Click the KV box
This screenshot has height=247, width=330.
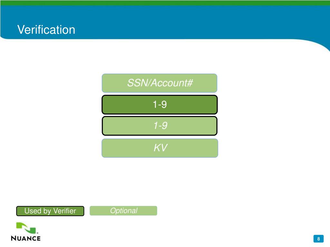coord(160,148)
